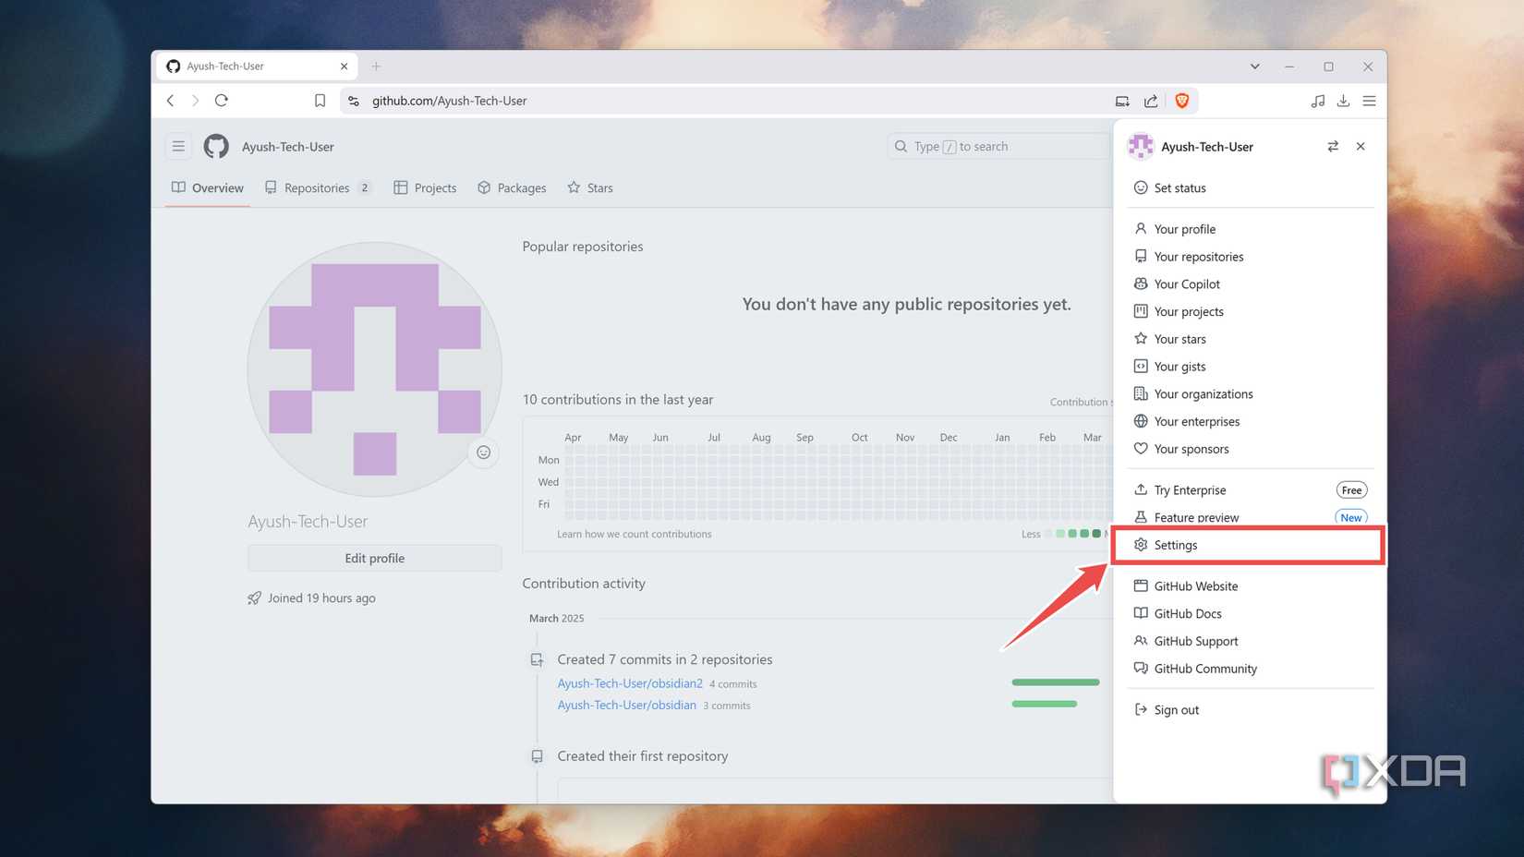This screenshot has height=857, width=1524.
Task: Click the Settings entry in the account menu
Action: (x=1175, y=544)
